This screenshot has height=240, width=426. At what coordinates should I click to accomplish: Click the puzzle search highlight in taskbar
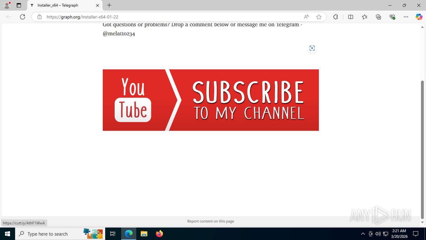tap(93, 234)
